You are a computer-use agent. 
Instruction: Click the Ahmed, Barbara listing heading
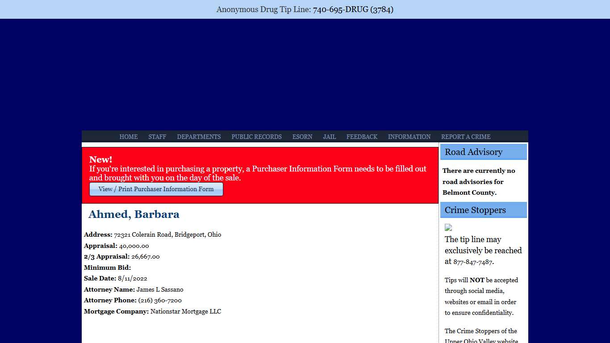click(134, 214)
